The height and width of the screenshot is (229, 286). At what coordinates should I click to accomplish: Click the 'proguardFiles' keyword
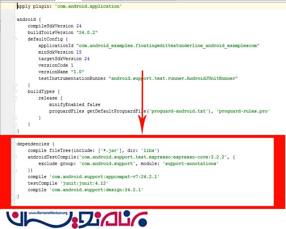[67, 111]
